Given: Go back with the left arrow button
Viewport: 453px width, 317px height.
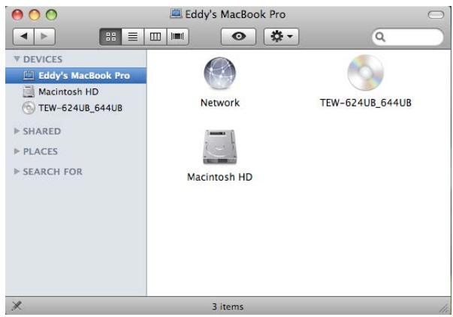Looking at the screenshot, I should pyautogui.click(x=24, y=37).
